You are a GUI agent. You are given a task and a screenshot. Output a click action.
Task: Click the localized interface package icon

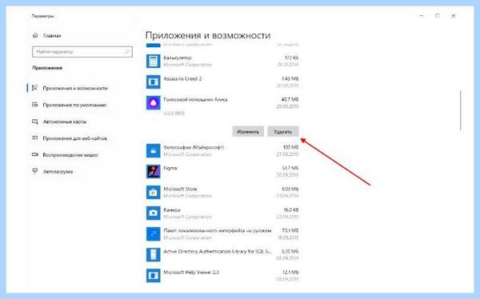153,233
